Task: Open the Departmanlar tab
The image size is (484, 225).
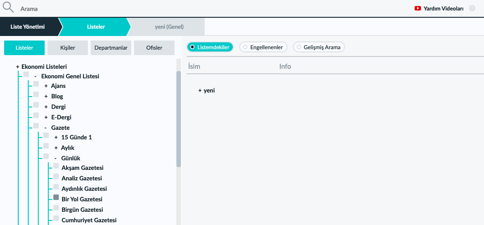Action: coord(111,48)
